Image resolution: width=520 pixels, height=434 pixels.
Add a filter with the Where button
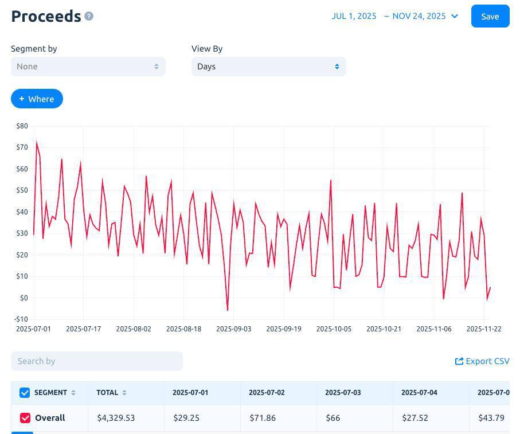coord(37,99)
